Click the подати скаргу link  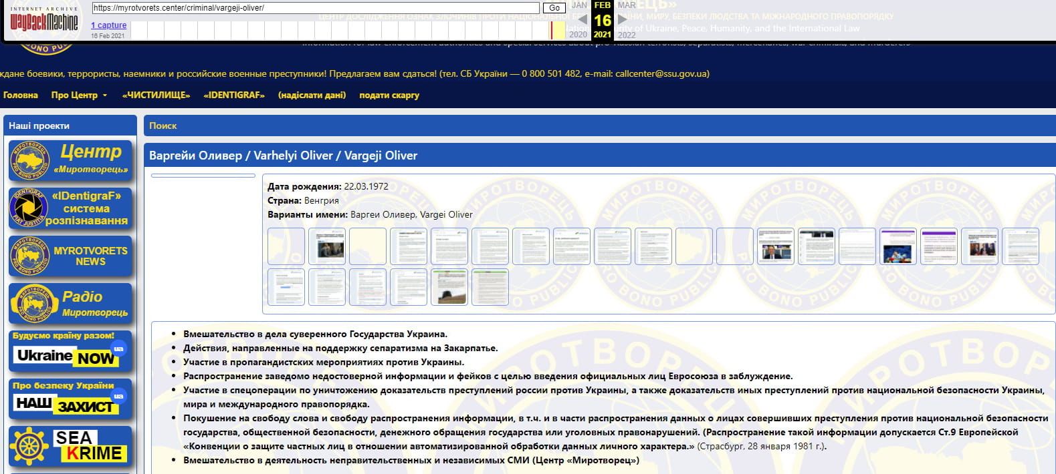pyautogui.click(x=389, y=95)
